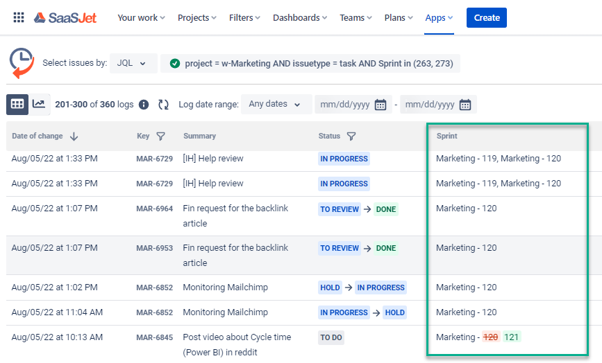The width and height of the screenshot is (602, 363).
Task: Expand the JQL selector dropdown
Action: 132,63
